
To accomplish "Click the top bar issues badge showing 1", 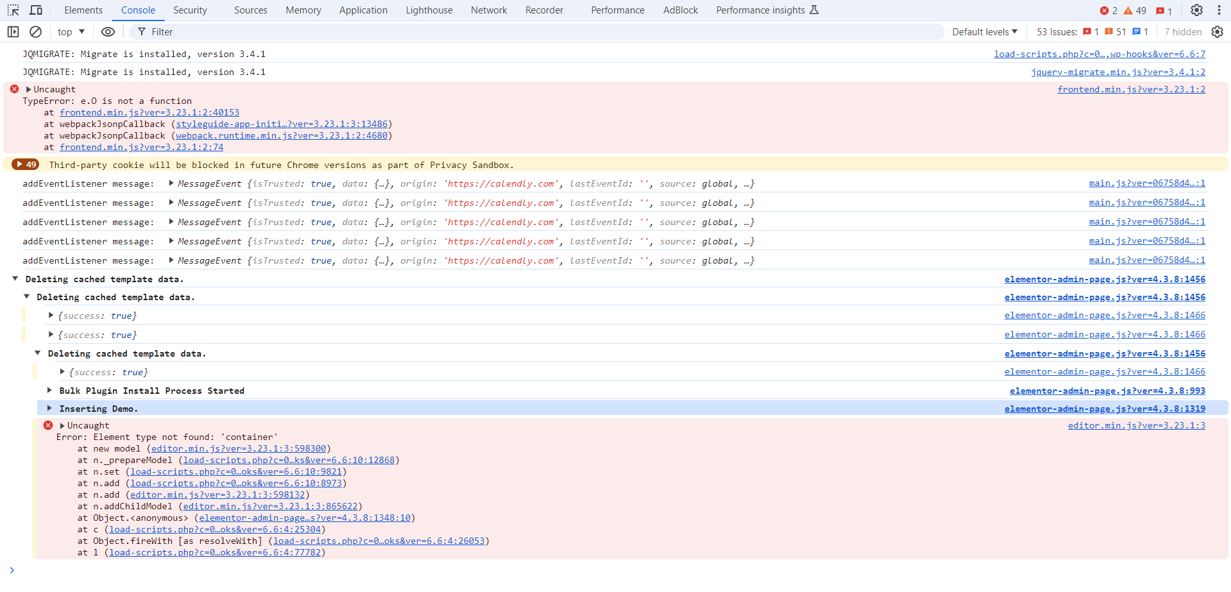I will [1164, 11].
